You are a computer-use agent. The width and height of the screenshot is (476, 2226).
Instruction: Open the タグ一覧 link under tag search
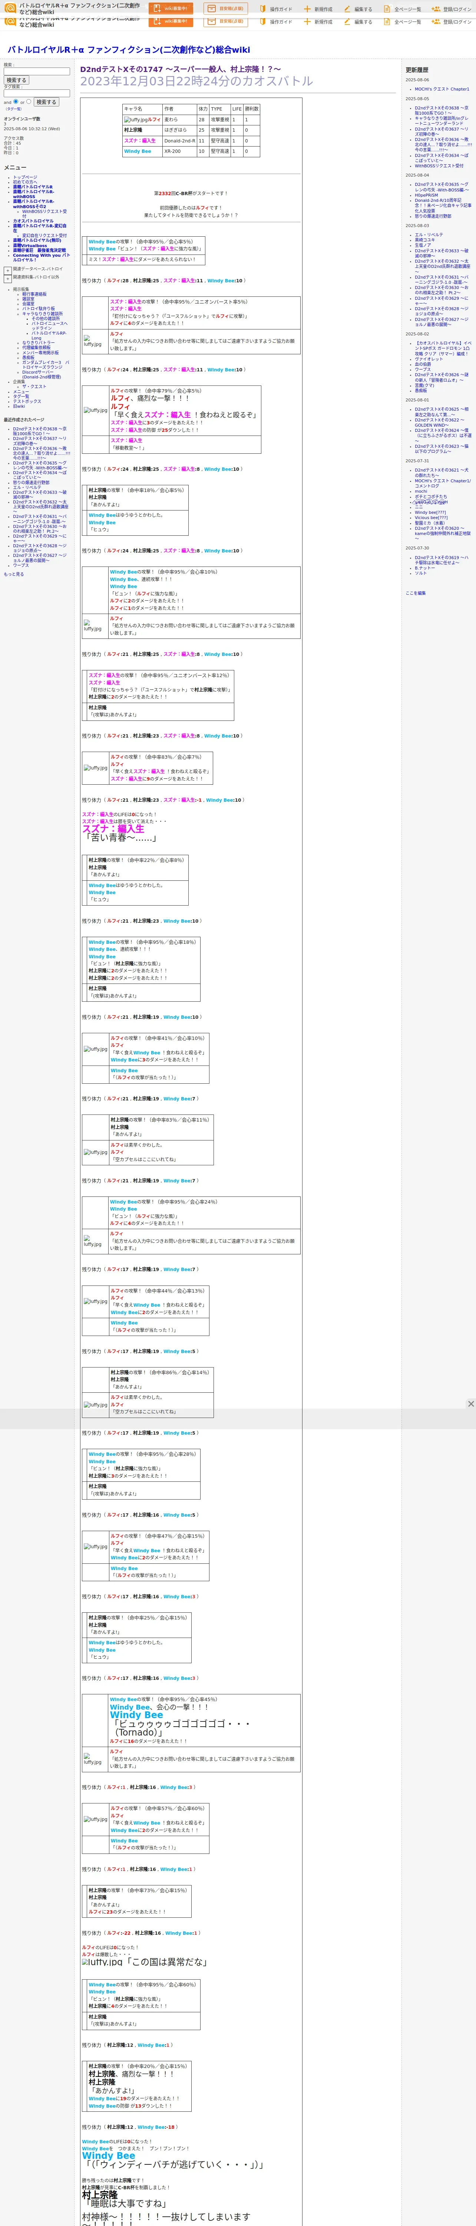(14, 109)
